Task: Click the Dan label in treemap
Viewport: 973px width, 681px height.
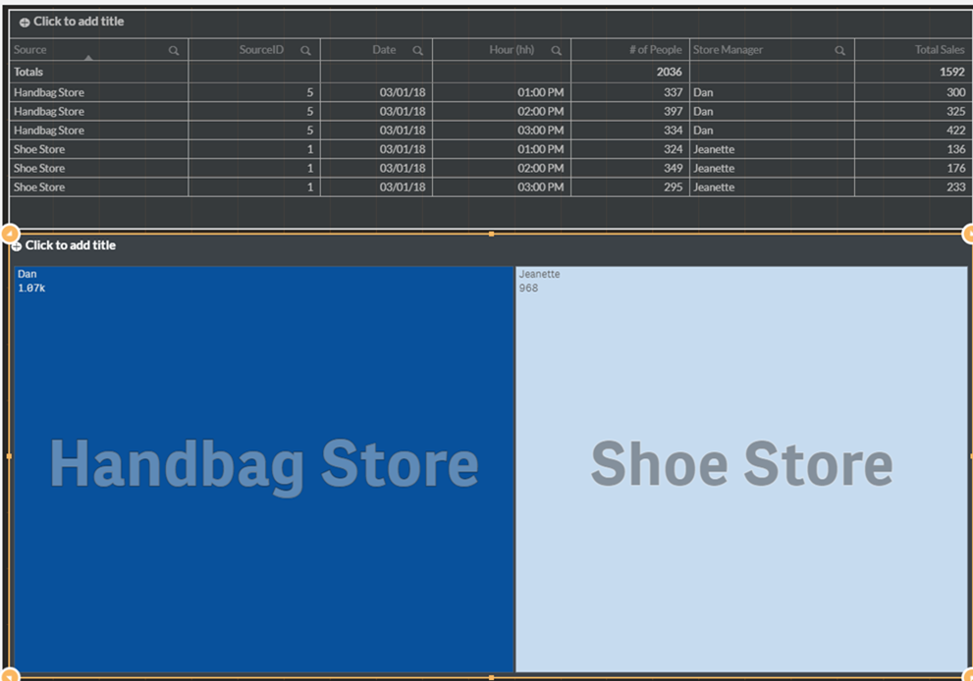Action: click(x=27, y=274)
